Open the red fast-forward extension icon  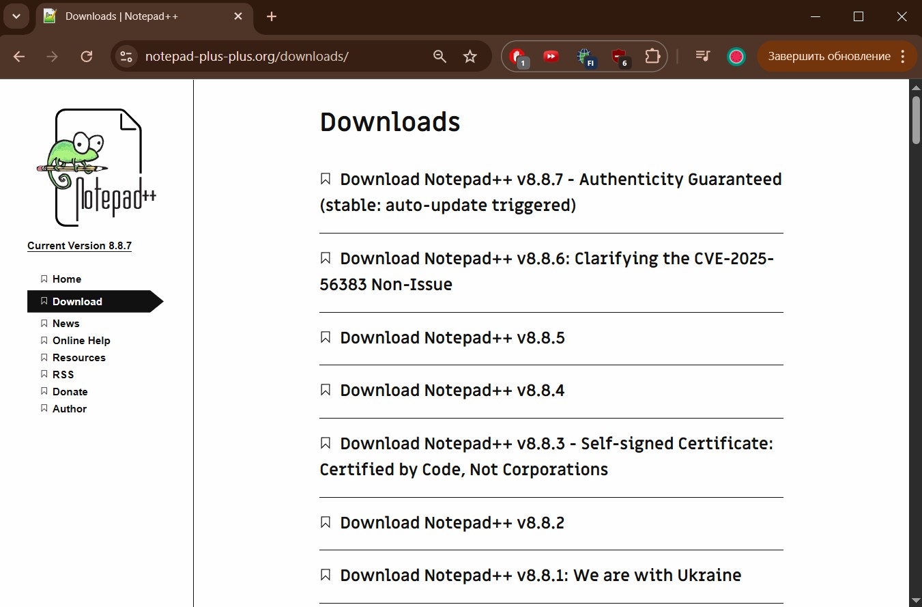pos(551,56)
